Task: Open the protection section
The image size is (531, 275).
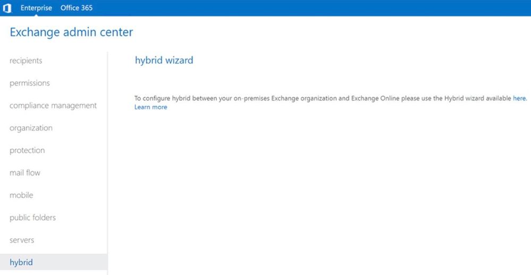Action: click(27, 150)
